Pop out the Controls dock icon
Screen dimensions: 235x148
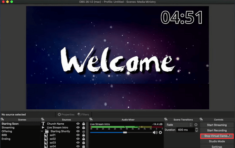pos(201,120)
